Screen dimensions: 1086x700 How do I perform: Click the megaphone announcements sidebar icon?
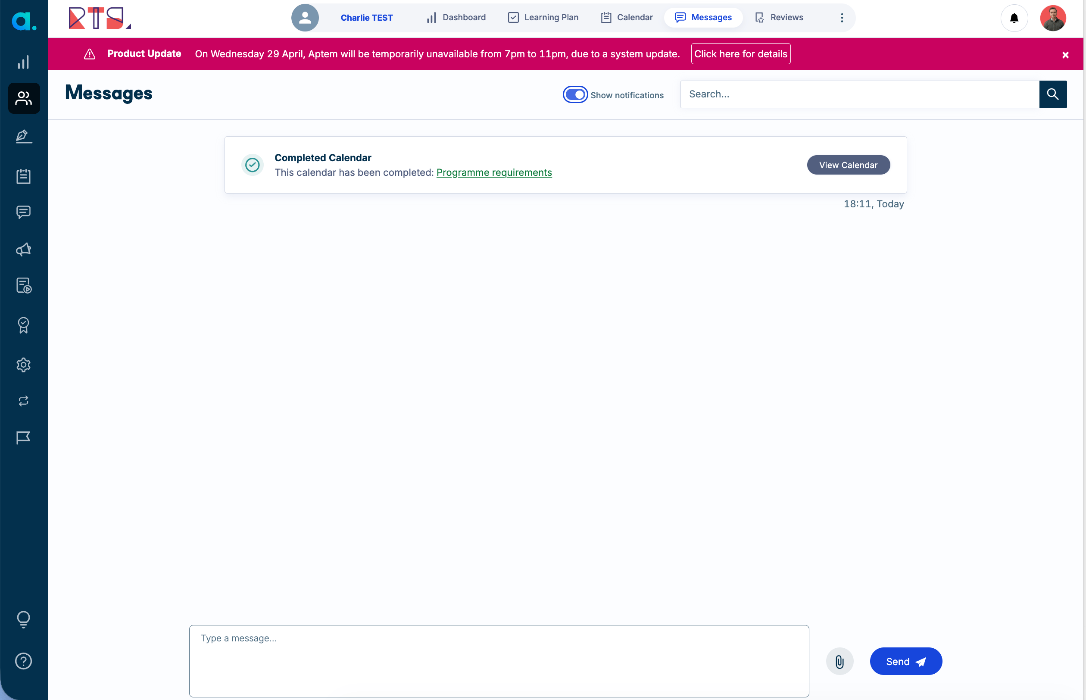(x=24, y=249)
